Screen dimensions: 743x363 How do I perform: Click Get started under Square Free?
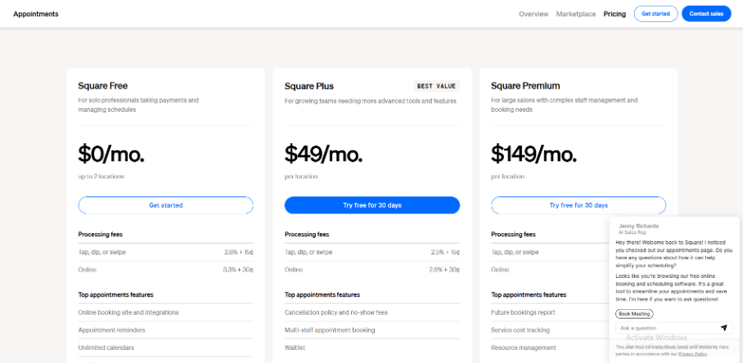(x=166, y=205)
